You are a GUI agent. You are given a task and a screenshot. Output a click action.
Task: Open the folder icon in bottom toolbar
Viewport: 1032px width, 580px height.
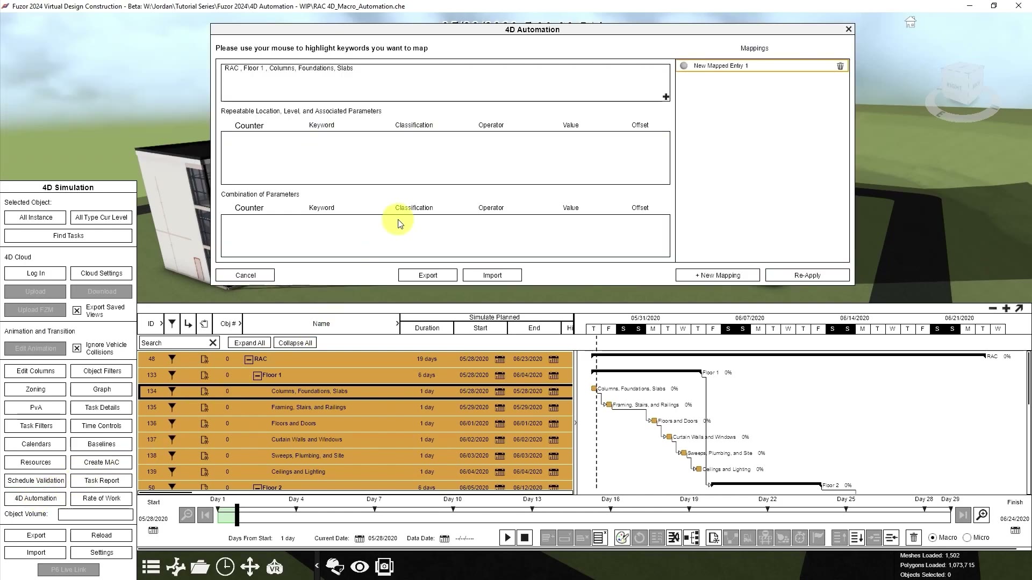click(x=200, y=567)
